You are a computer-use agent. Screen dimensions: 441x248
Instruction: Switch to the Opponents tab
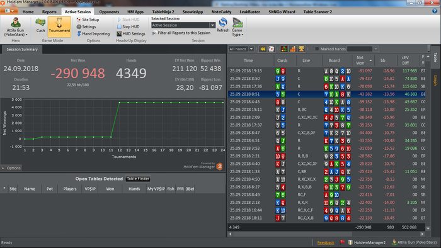[x=109, y=12]
